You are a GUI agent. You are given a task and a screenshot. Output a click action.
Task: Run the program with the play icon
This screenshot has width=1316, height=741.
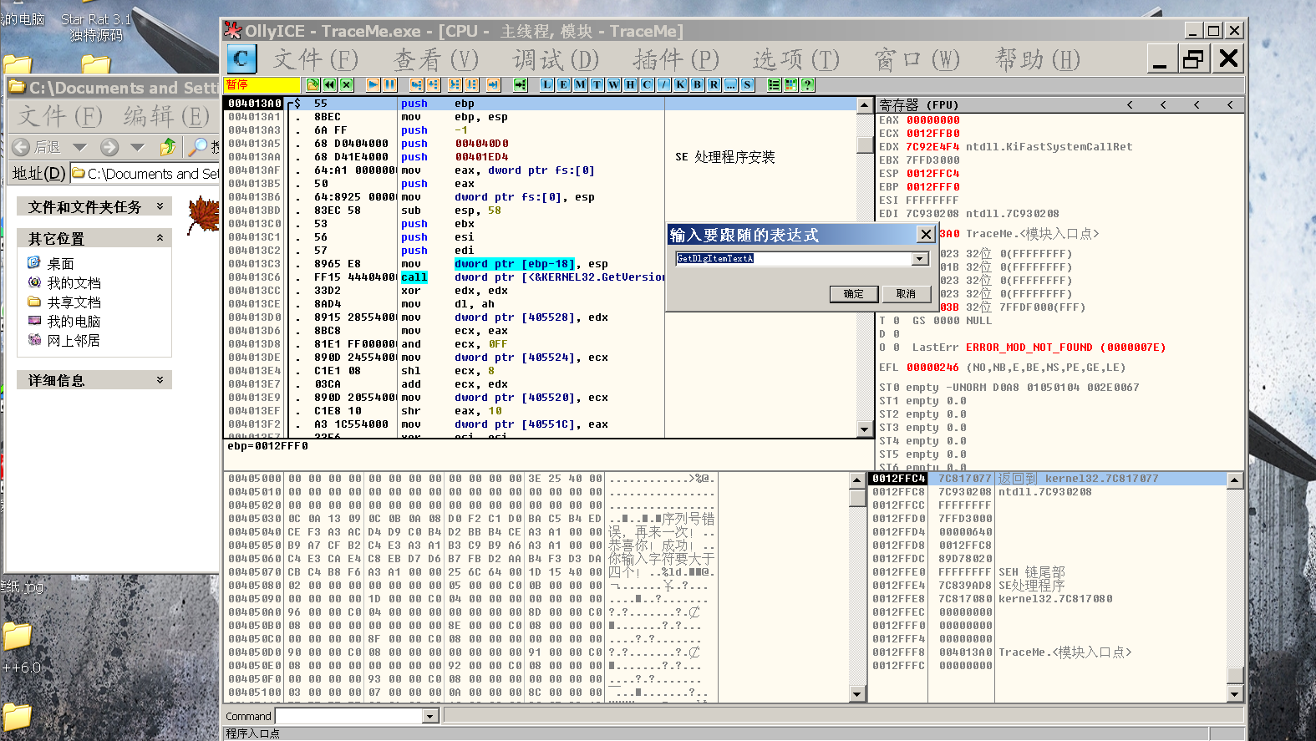click(373, 84)
